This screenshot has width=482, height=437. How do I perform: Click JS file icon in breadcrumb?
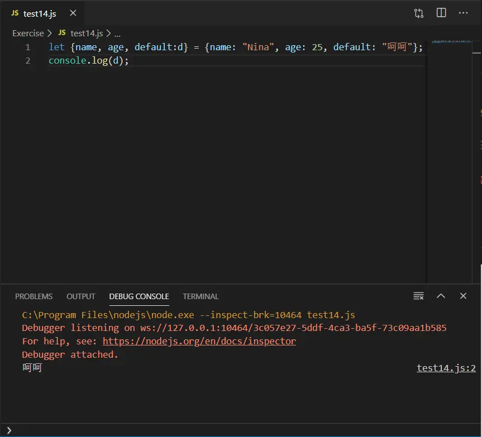(x=62, y=32)
